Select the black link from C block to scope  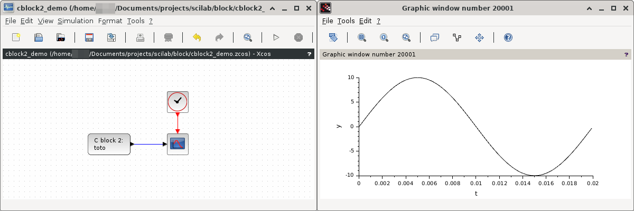(x=149, y=144)
